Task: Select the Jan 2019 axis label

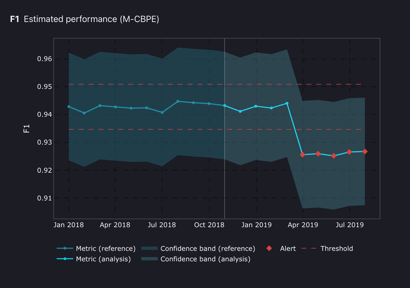Action: pos(257,225)
